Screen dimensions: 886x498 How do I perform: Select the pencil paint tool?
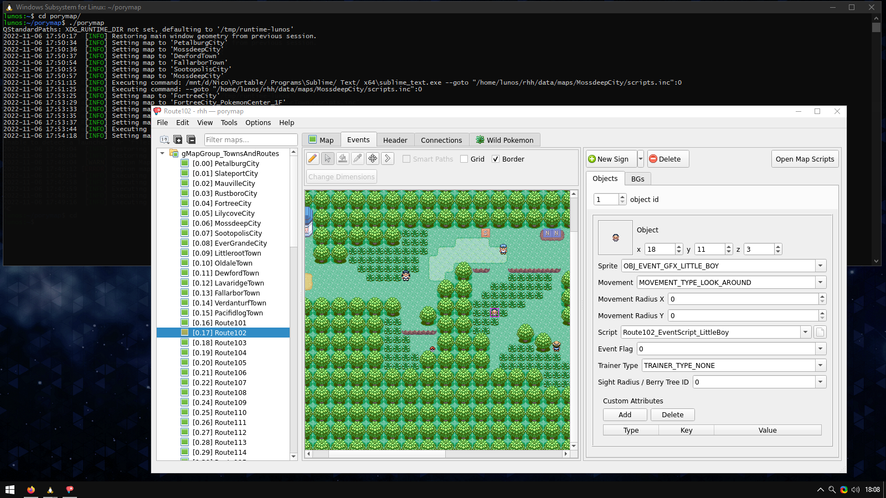coord(313,159)
